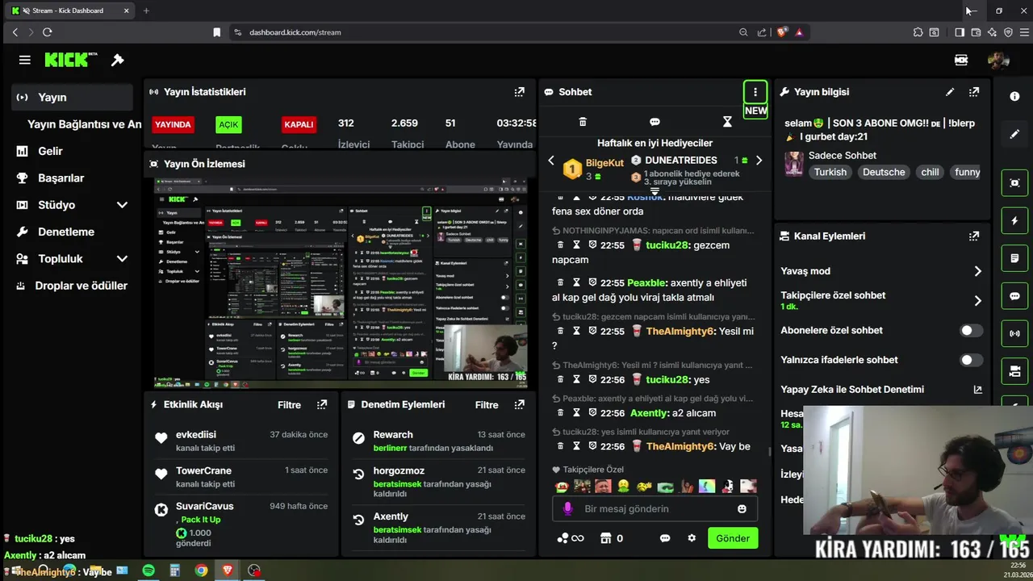Click the speech bubble icon in chat toolbar
This screenshot has width=1033, height=581.
click(x=655, y=122)
